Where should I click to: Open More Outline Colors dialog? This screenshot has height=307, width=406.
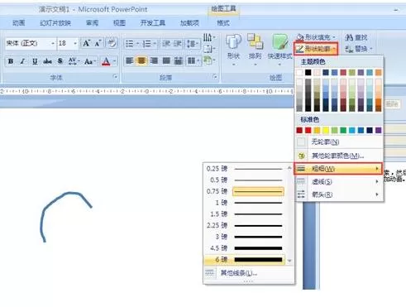[339, 156]
